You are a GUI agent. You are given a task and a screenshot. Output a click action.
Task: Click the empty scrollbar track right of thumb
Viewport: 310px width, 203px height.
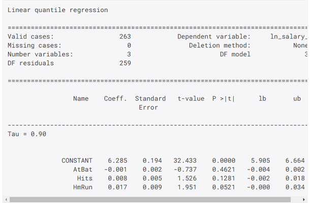tap(296, 199)
